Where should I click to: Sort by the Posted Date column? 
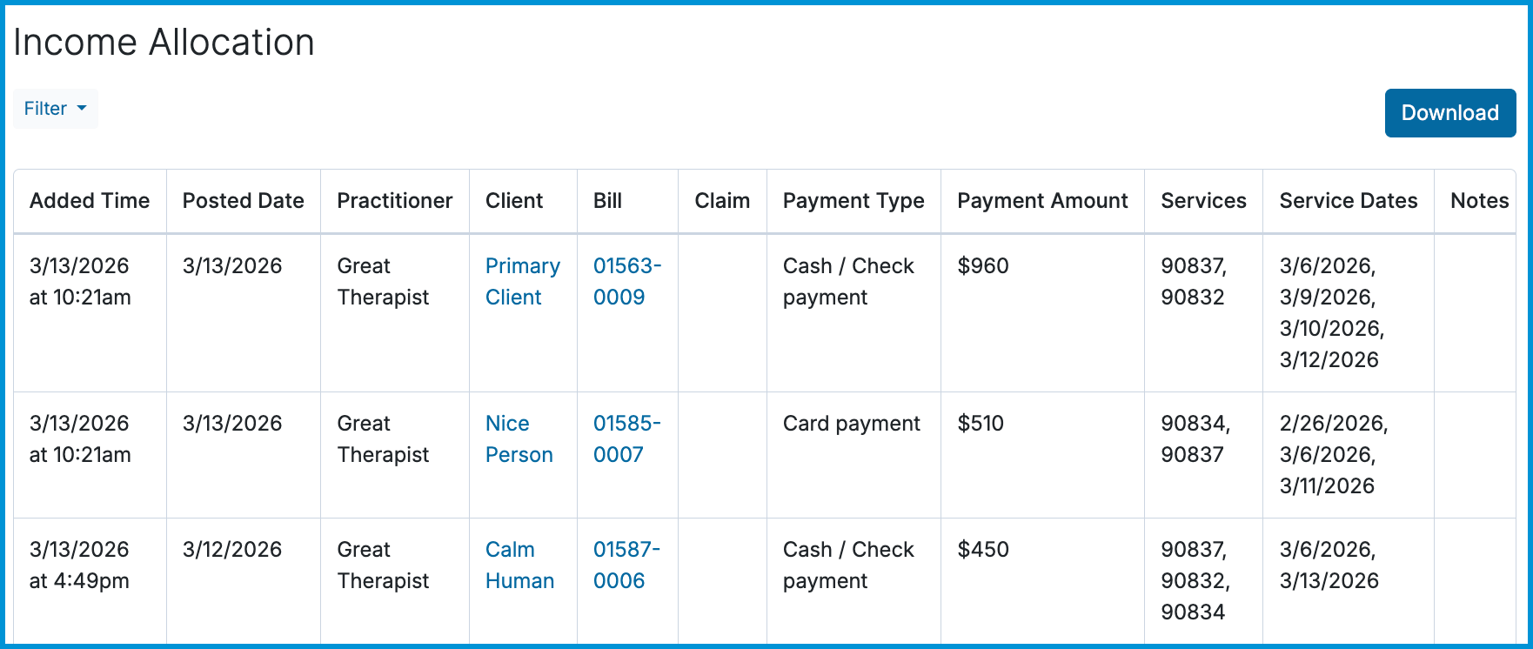(243, 200)
